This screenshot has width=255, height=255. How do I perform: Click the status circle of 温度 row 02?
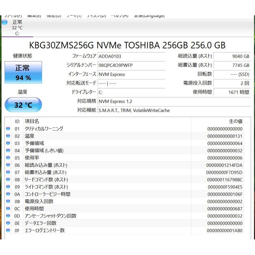[x=8, y=136]
